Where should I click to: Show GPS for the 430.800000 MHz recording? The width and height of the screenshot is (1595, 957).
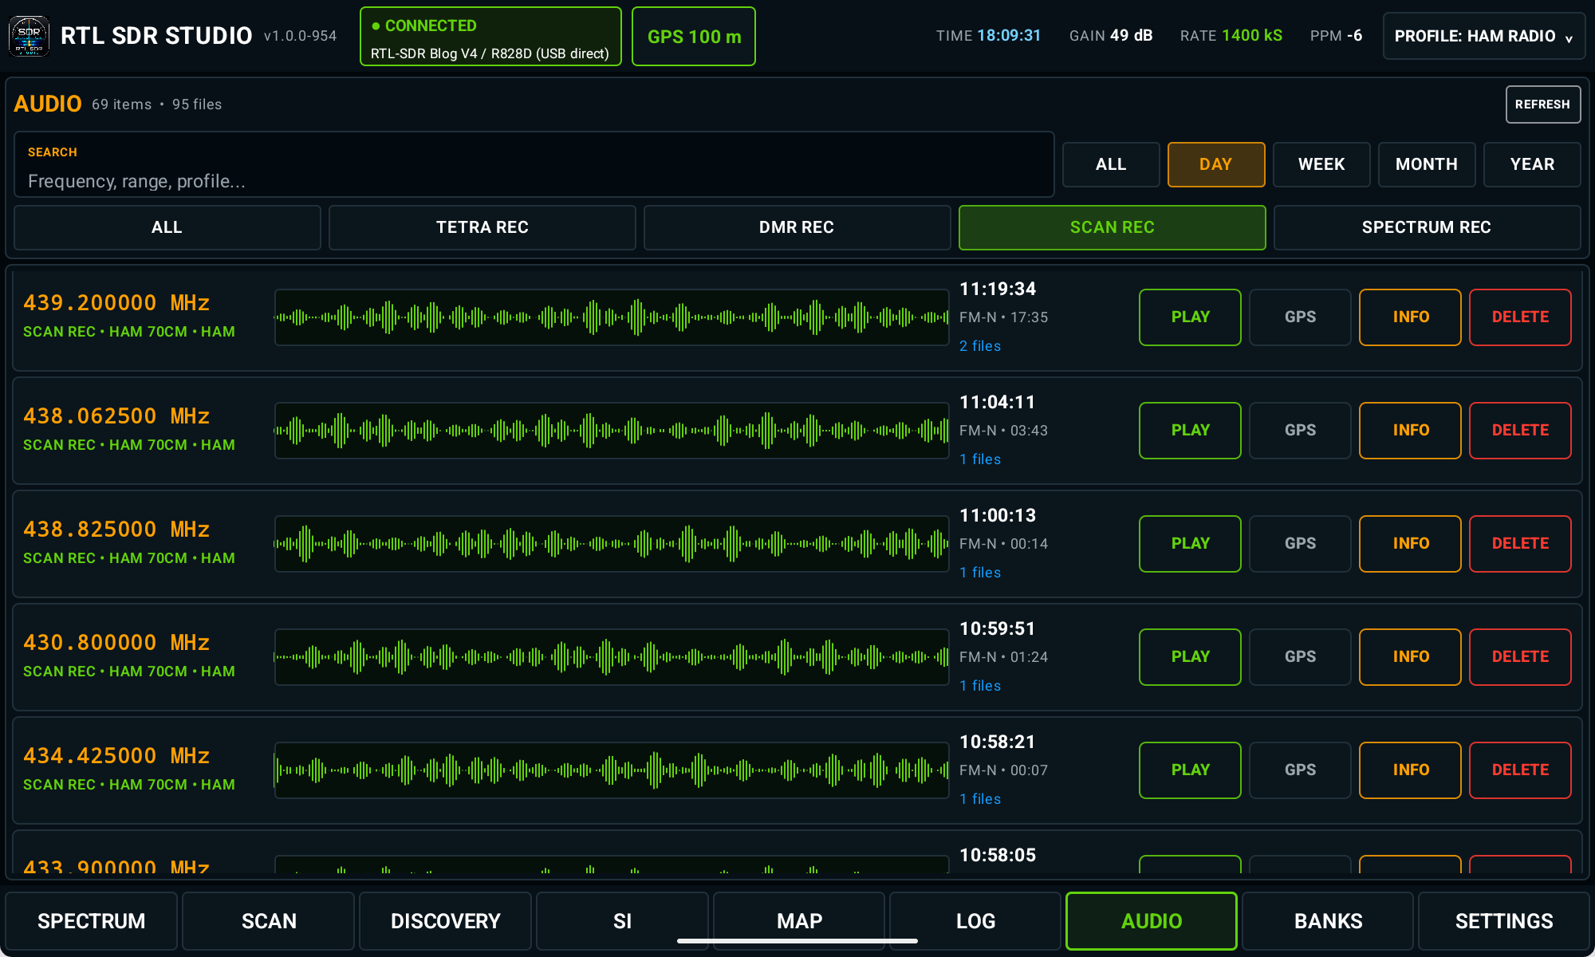click(x=1300, y=657)
